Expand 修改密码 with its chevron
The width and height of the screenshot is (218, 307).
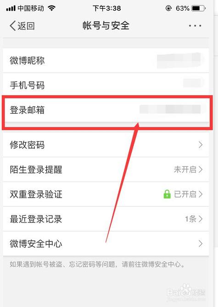tap(201, 145)
